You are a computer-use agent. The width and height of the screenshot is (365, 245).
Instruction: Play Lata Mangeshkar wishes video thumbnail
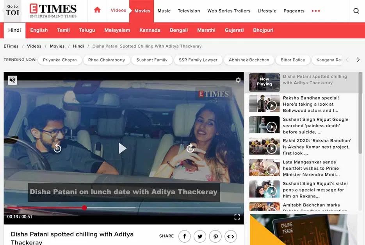click(264, 168)
